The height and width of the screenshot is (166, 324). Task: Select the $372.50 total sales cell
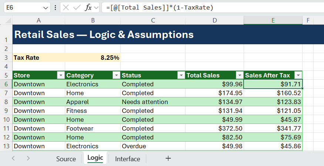tap(215, 128)
